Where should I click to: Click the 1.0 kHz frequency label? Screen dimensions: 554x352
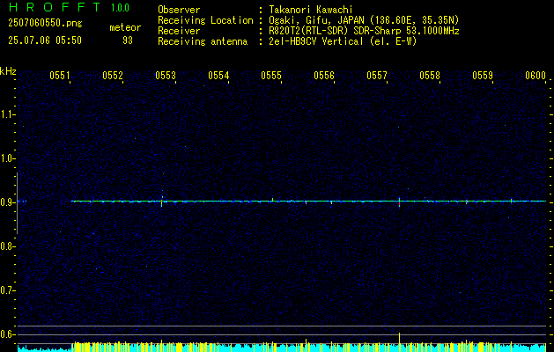[7, 158]
